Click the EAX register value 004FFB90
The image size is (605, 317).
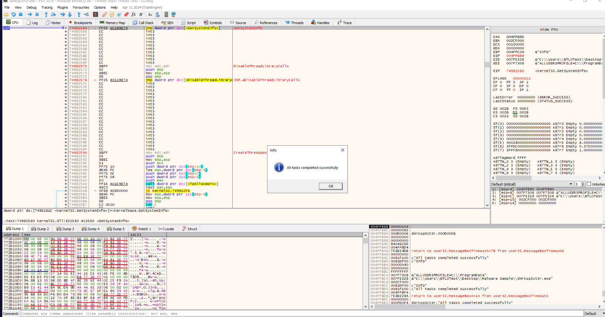pos(515,37)
